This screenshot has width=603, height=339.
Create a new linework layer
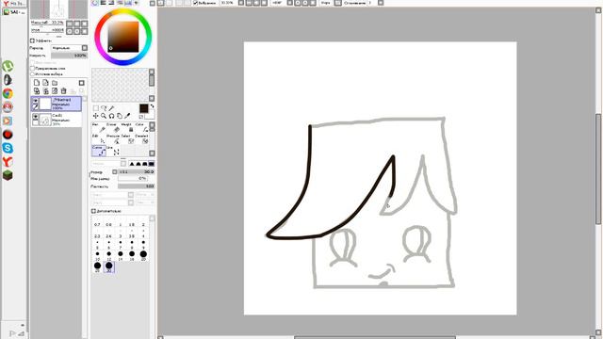click(x=46, y=83)
